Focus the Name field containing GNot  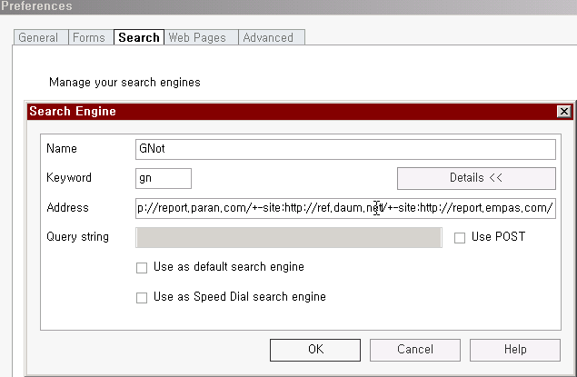click(345, 149)
